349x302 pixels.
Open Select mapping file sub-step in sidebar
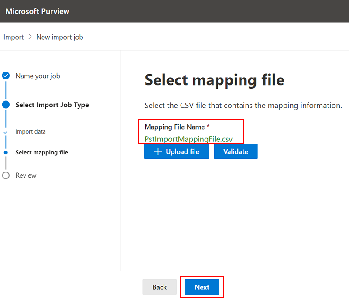pyautogui.click(x=41, y=153)
